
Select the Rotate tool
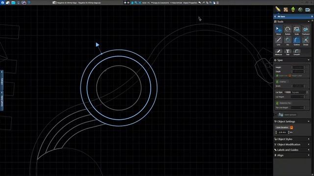288,30
